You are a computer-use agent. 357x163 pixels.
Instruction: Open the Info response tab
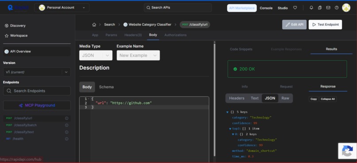pyautogui.click(x=244, y=87)
